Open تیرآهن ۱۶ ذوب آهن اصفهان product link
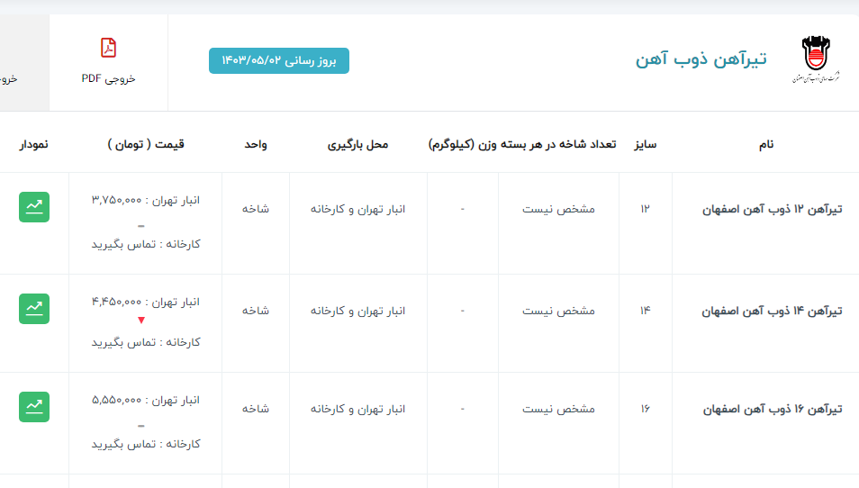Viewport: 859px width, 488px height. [772, 409]
